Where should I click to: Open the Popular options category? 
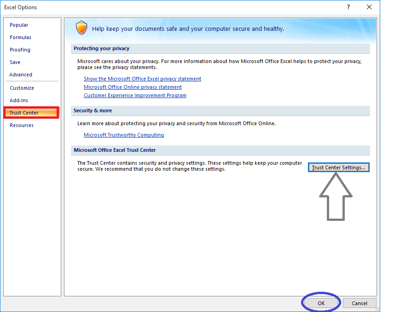pyautogui.click(x=19, y=25)
